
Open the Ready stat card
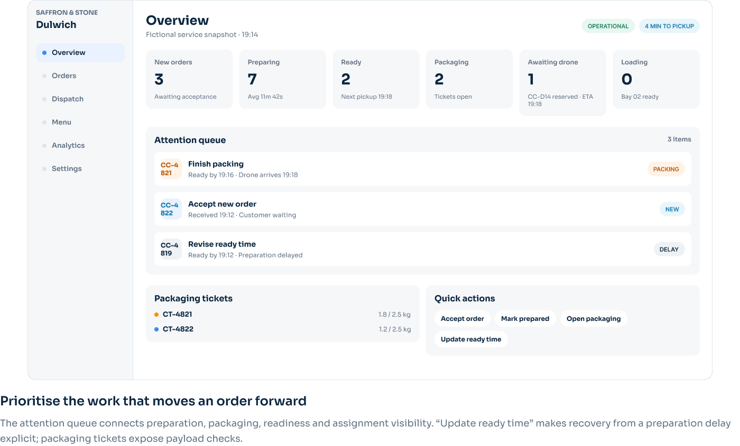[376, 79]
